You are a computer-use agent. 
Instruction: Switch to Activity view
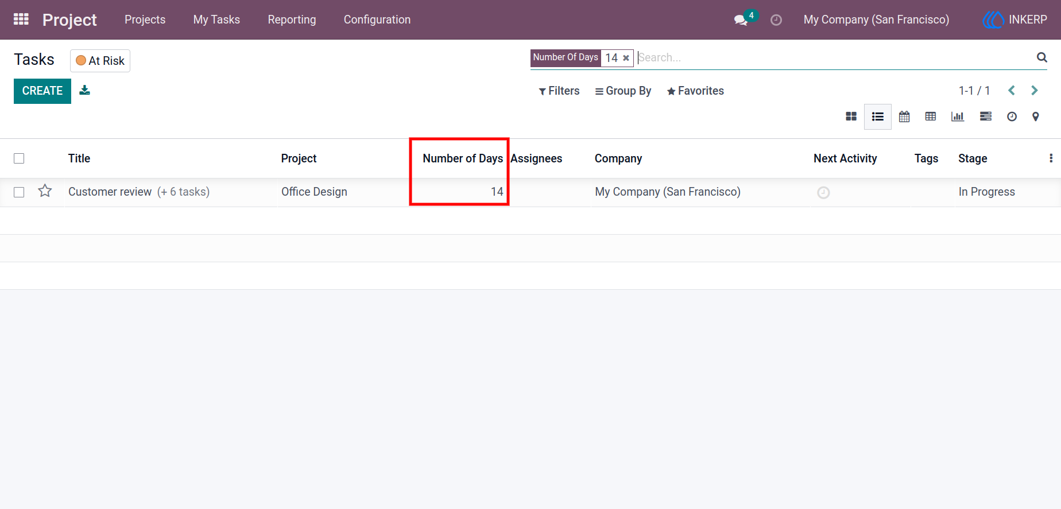click(1012, 116)
